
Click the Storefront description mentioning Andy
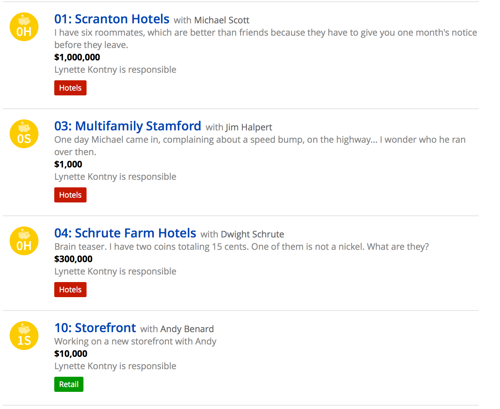coord(135,341)
